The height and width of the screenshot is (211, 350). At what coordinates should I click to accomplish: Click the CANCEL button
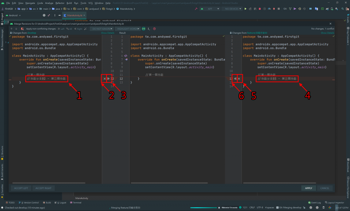click(325, 188)
